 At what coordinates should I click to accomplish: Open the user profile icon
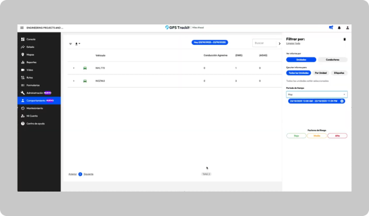click(x=347, y=28)
